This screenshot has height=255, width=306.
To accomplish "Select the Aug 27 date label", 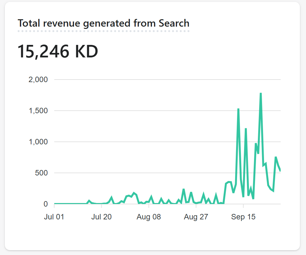I will tap(196, 217).
